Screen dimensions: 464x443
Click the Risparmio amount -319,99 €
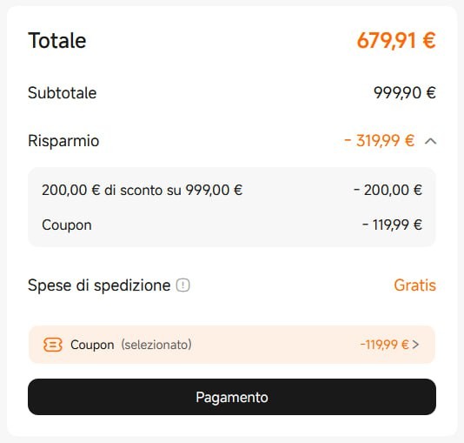[379, 140]
